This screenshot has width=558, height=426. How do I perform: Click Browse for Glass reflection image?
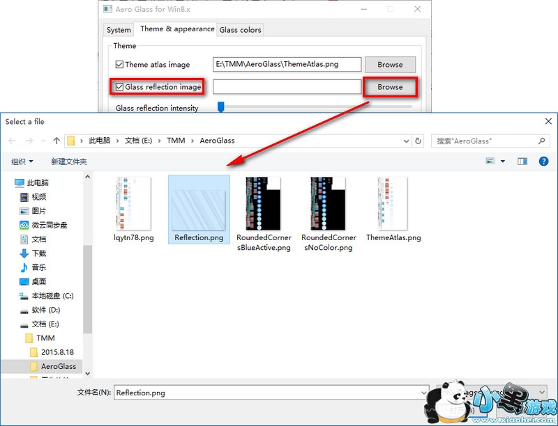390,87
